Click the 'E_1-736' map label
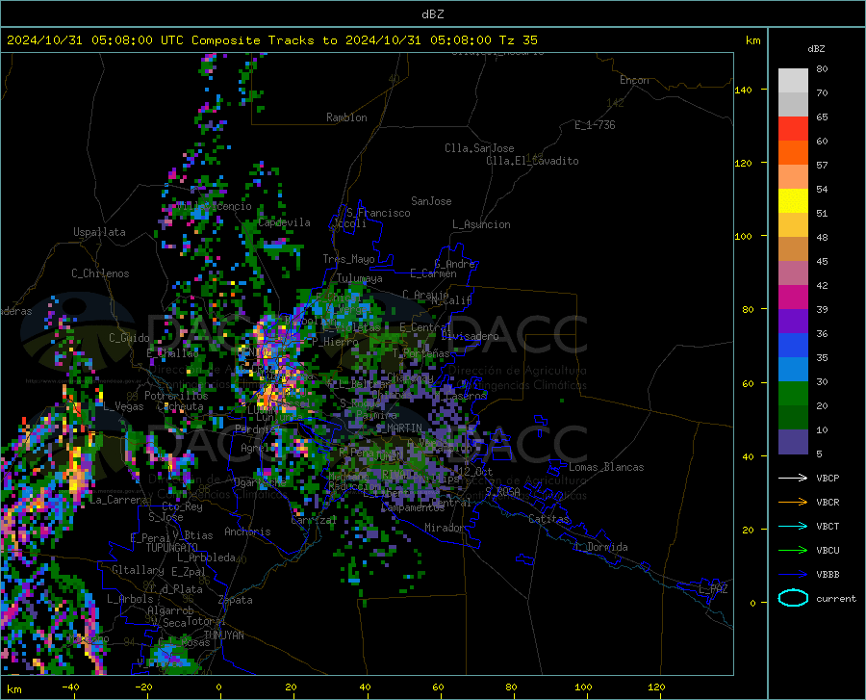This screenshot has width=866, height=700. click(595, 125)
